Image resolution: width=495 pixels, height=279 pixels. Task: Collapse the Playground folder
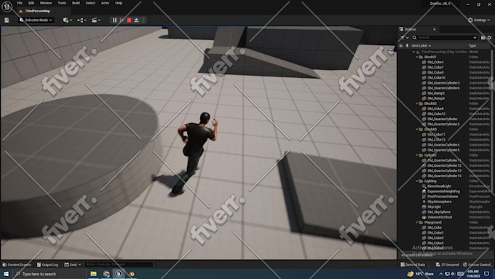pos(416,223)
